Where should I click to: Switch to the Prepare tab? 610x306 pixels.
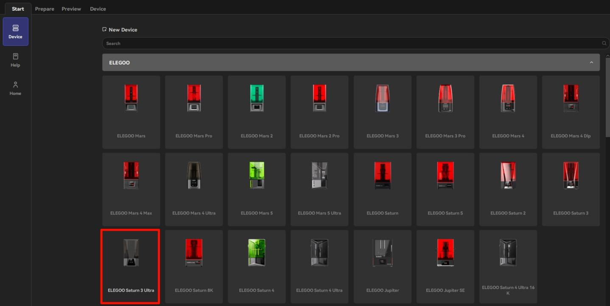(x=45, y=9)
